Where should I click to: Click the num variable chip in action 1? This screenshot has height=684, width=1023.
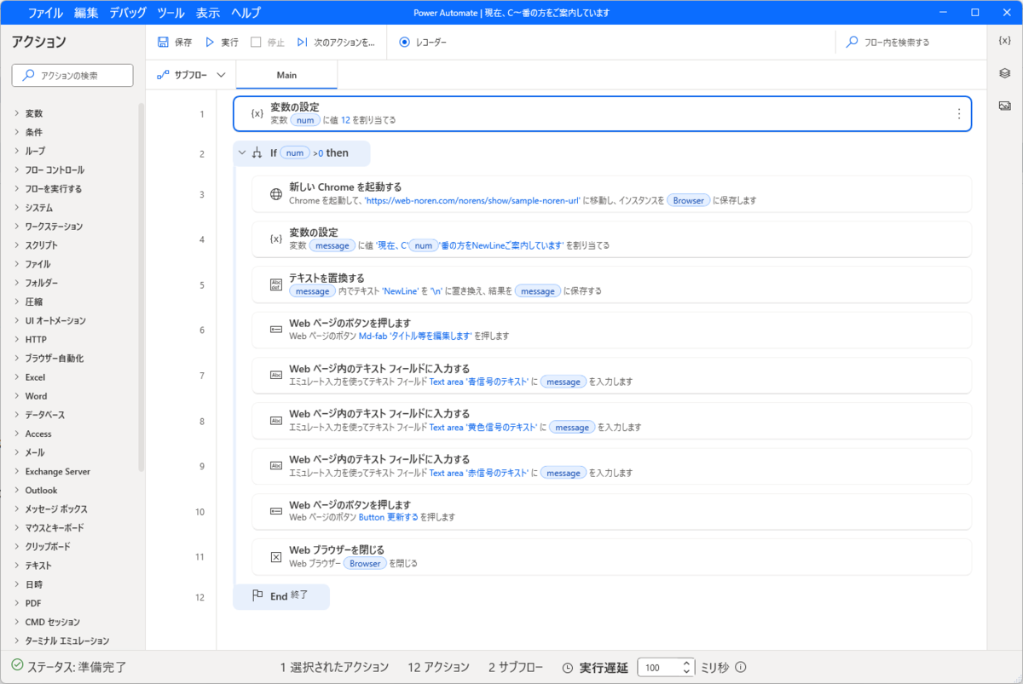pos(305,120)
